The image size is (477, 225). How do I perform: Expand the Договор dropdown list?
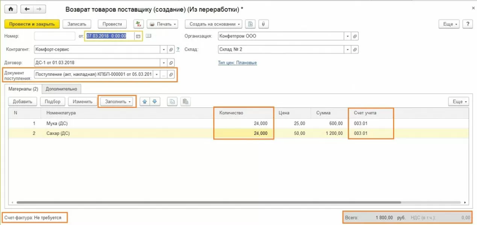point(164,63)
